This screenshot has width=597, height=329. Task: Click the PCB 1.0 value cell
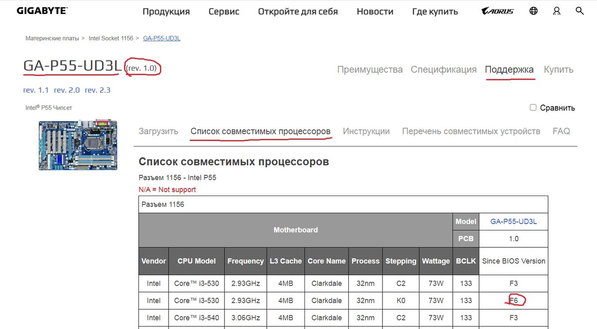513,238
